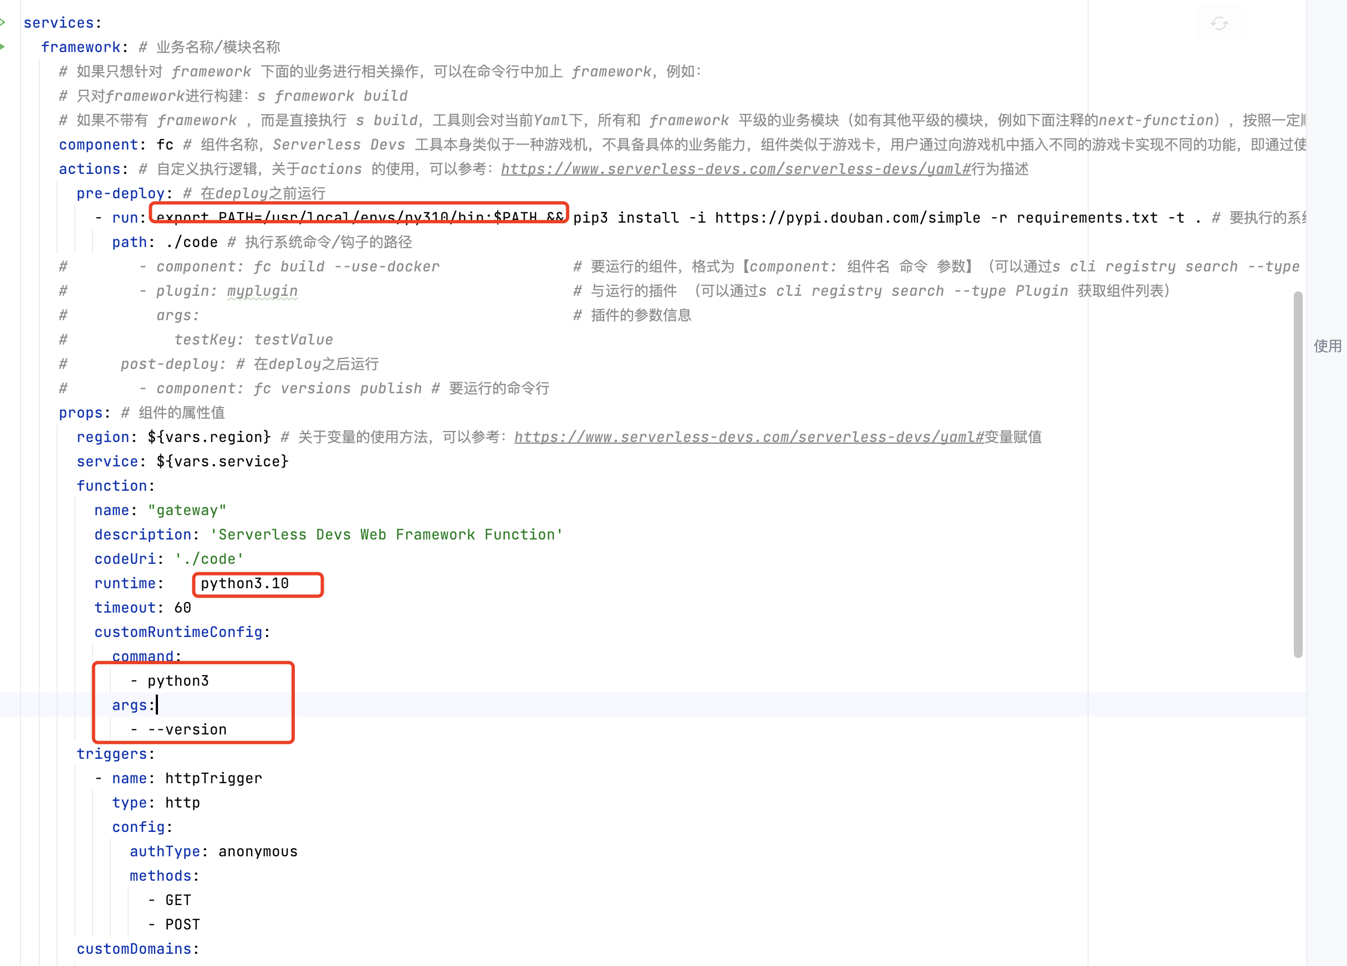Click the "60" timeout value

point(183,608)
